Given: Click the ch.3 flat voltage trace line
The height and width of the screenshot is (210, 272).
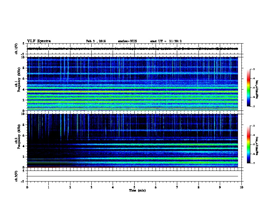Looking at the screenshot, I should pyautogui.click(x=133, y=176).
